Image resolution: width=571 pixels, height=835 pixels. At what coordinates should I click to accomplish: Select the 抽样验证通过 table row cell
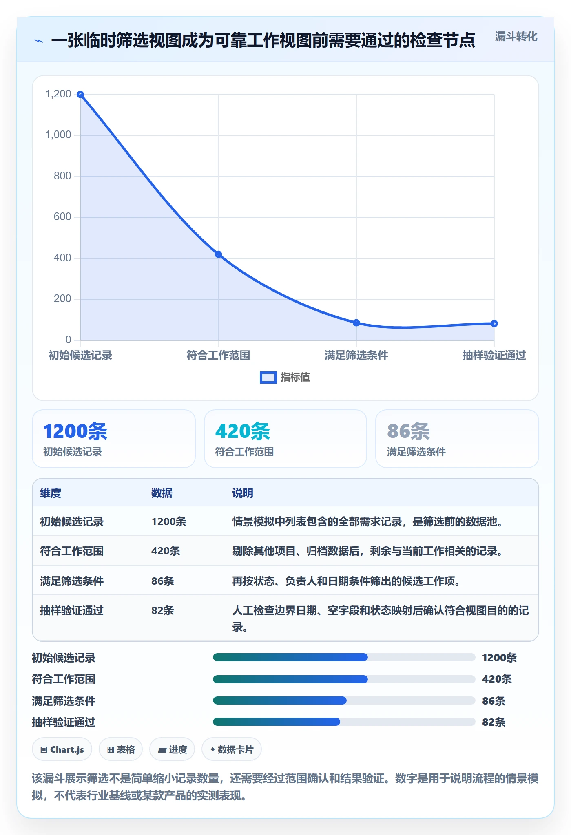[72, 611]
